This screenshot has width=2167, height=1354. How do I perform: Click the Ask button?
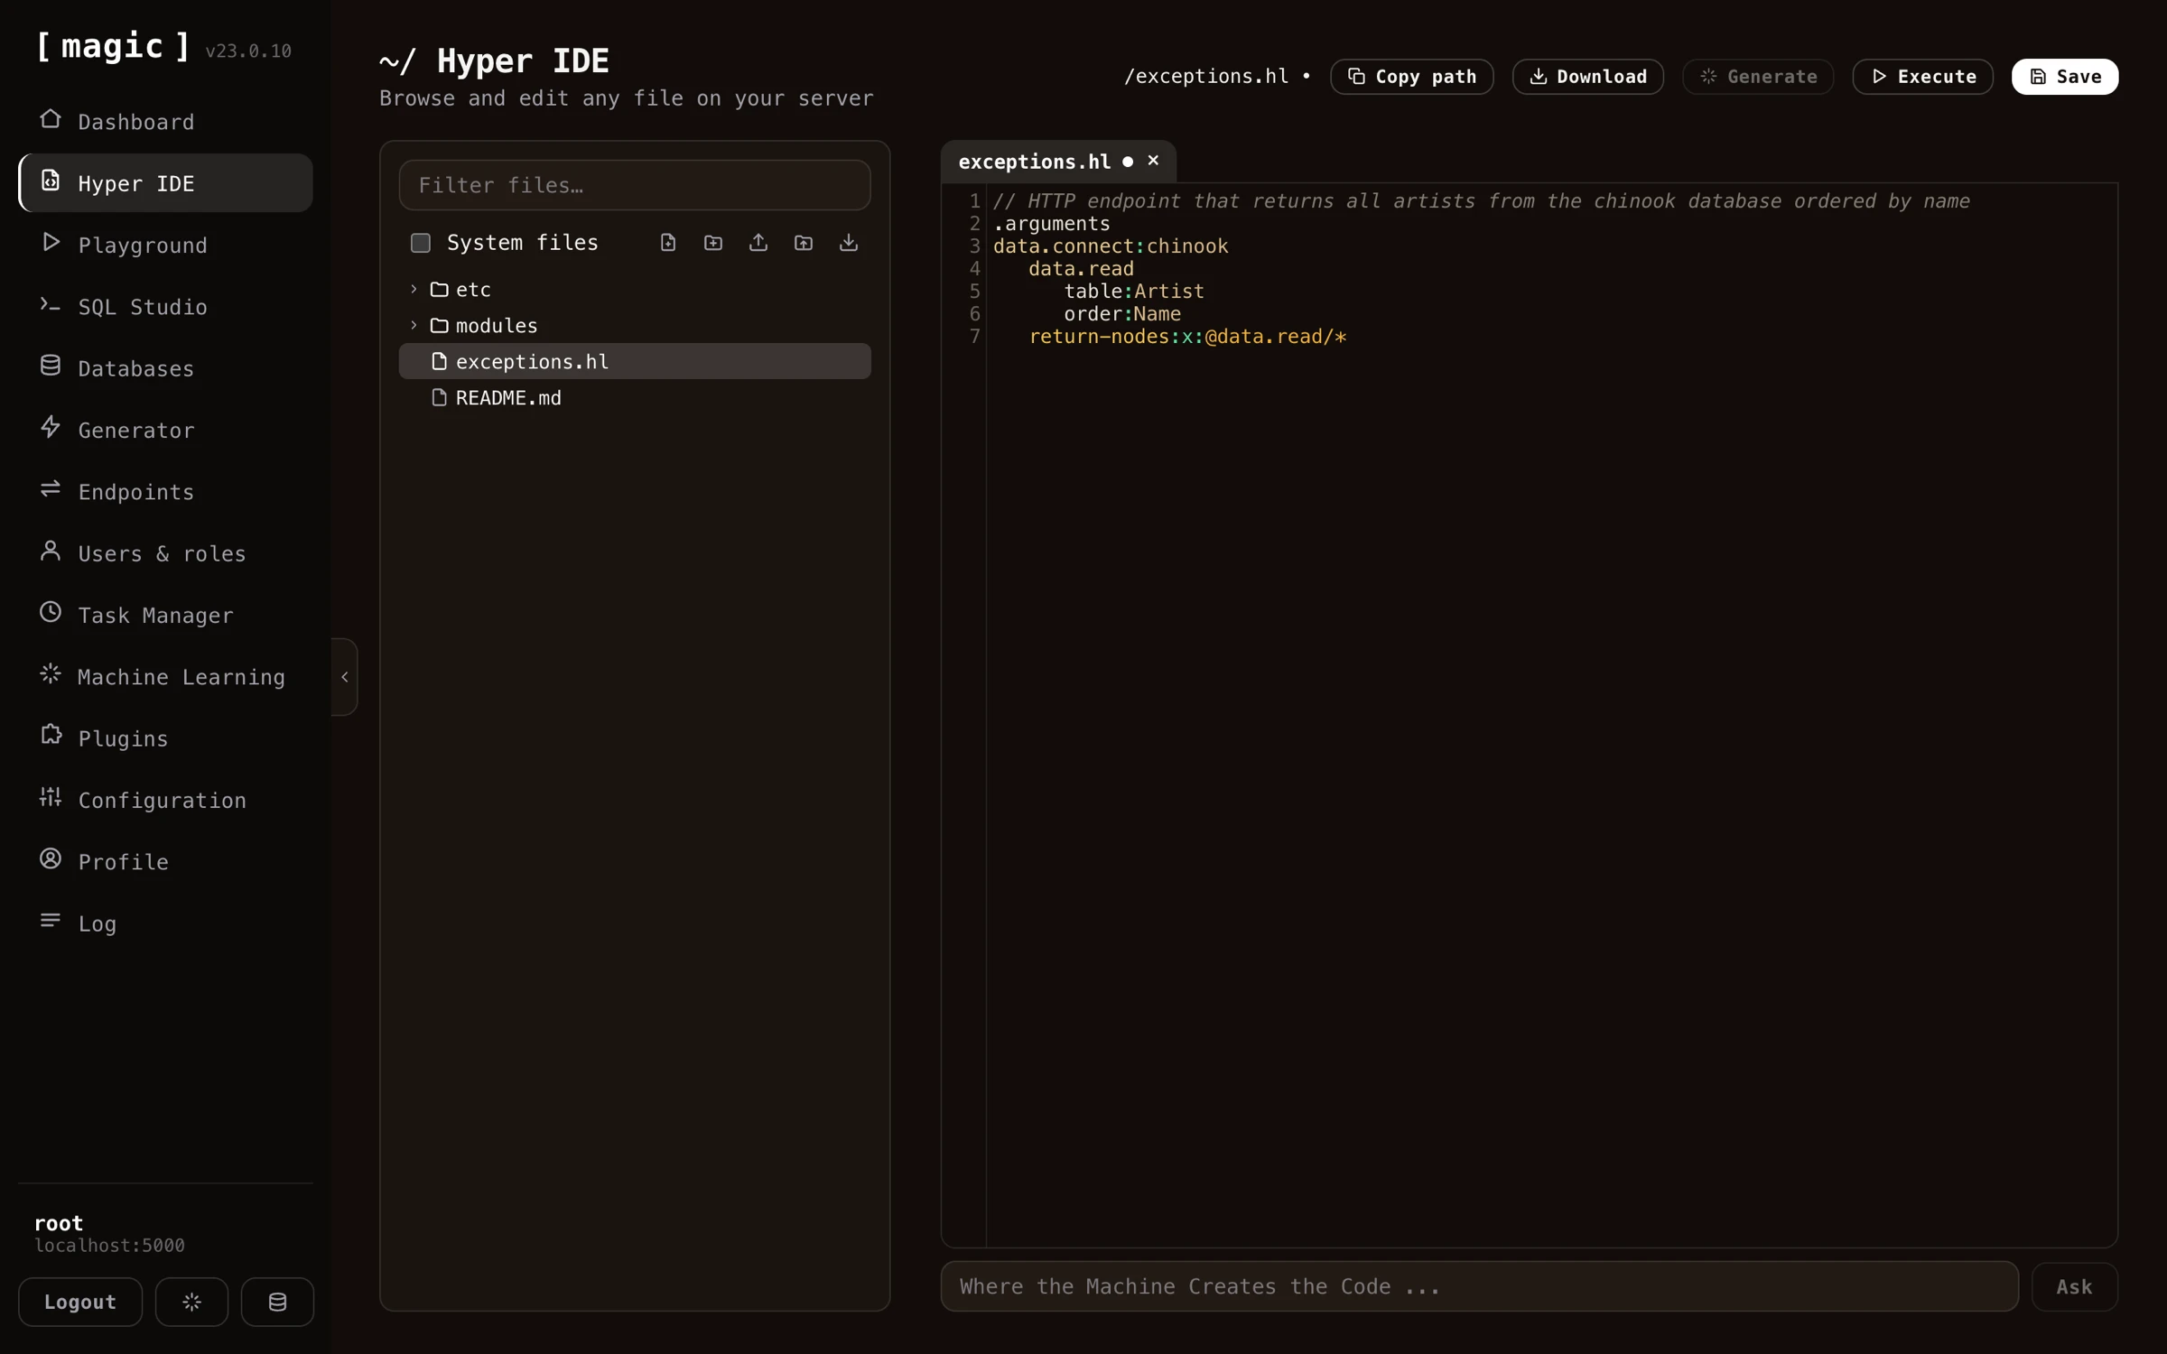[x=2075, y=1286]
